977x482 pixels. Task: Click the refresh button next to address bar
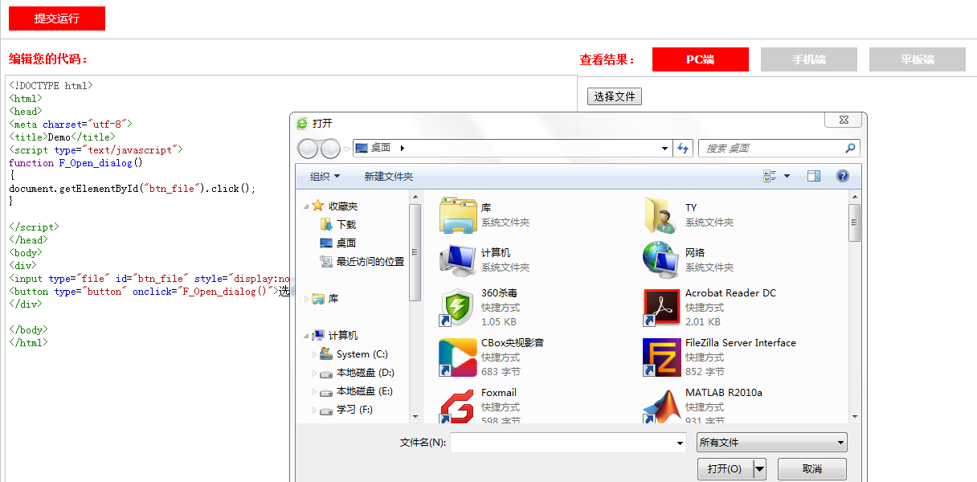click(684, 148)
